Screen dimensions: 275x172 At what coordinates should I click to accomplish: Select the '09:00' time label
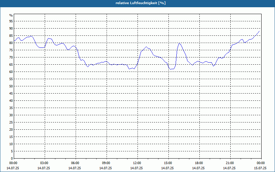[107, 163]
